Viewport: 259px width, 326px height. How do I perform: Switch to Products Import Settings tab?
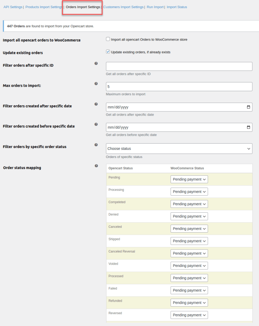click(x=44, y=7)
